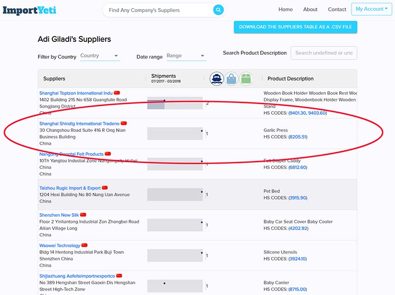Screen dimensions: 395x295
Task: Click the Shanghai Shindig shipments chart
Action: (175, 133)
